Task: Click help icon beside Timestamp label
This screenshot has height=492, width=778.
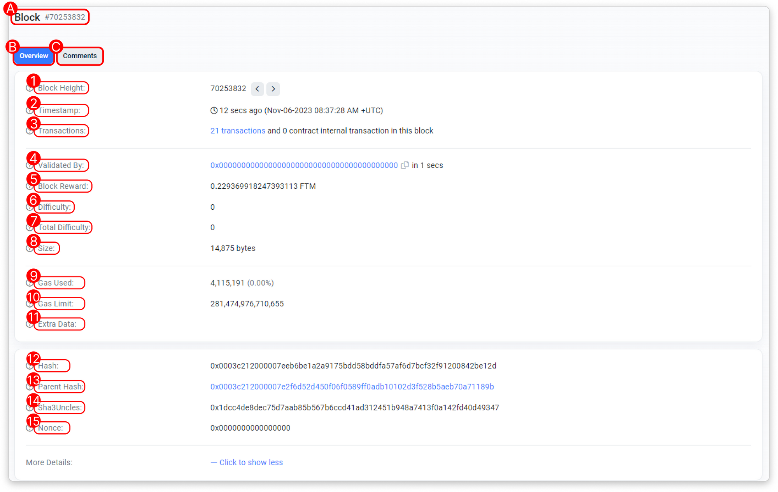Action: click(29, 111)
